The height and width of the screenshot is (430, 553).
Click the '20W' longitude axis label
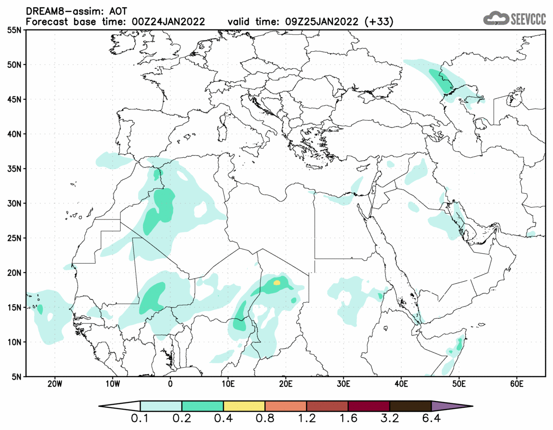55,384
